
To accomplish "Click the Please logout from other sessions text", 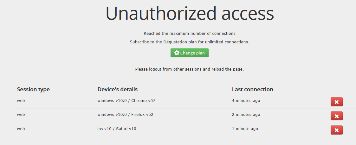I will 190,69.
